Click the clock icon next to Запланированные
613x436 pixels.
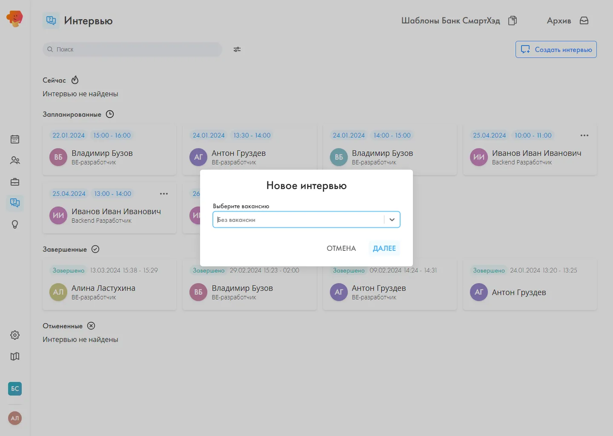(110, 114)
